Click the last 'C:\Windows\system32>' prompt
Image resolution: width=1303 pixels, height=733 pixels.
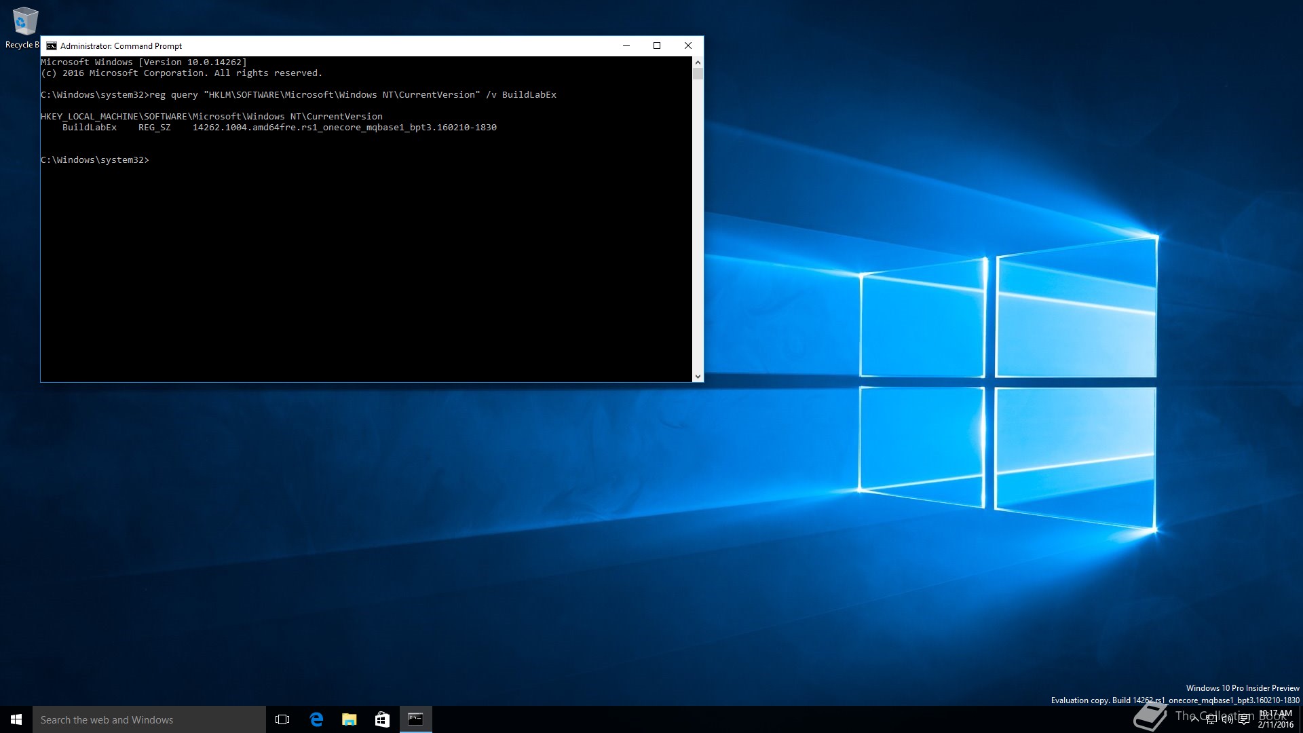pyautogui.click(x=95, y=160)
